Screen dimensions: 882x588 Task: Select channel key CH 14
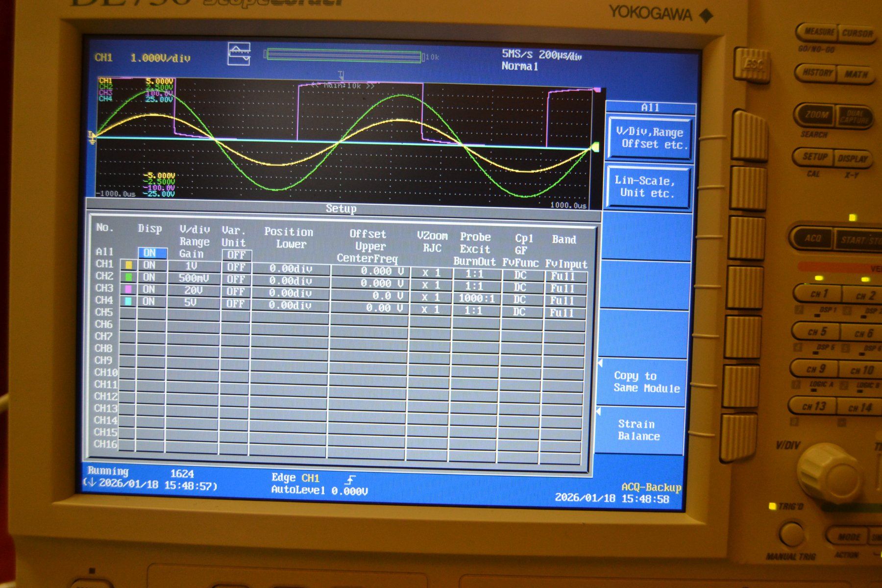(x=859, y=408)
